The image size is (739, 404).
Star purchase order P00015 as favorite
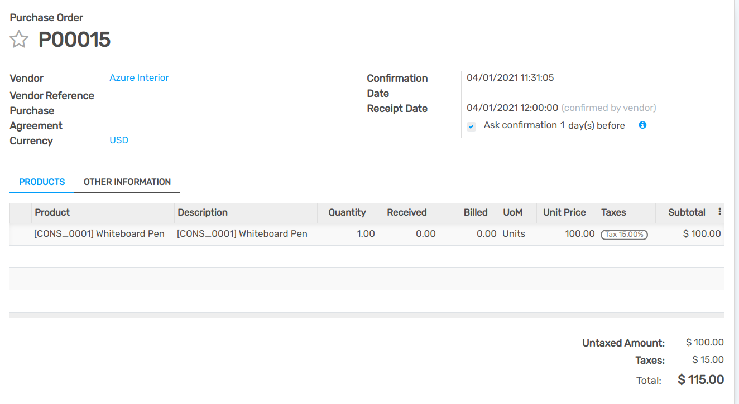[x=19, y=40]
